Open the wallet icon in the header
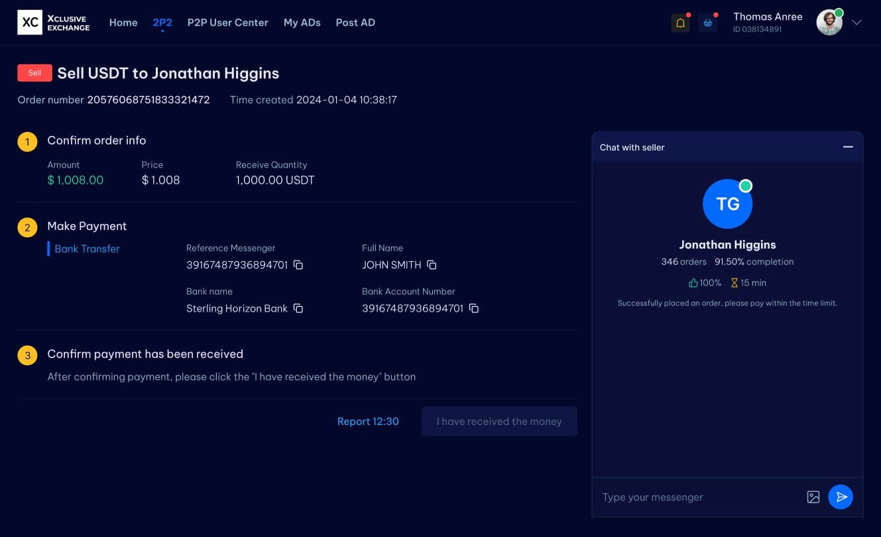This screenshot has width=881, height=537. click(707, 22)
